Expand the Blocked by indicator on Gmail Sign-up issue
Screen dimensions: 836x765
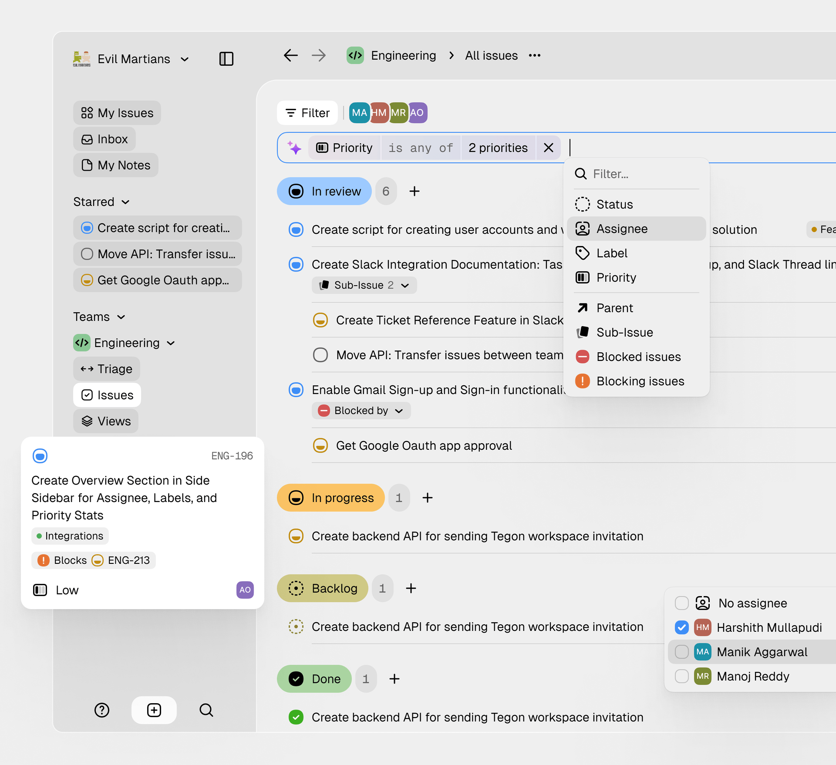(x=398, y=410)
